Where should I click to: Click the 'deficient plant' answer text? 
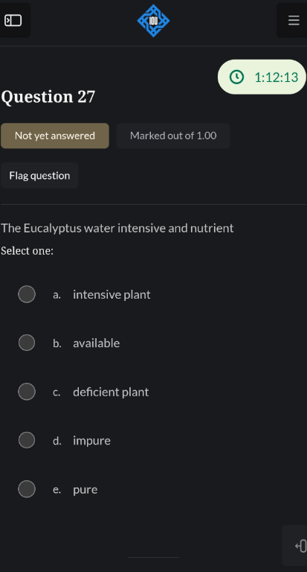pos(111,392)
